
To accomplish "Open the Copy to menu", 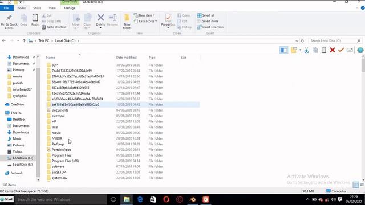I will [x=87, y=22].
